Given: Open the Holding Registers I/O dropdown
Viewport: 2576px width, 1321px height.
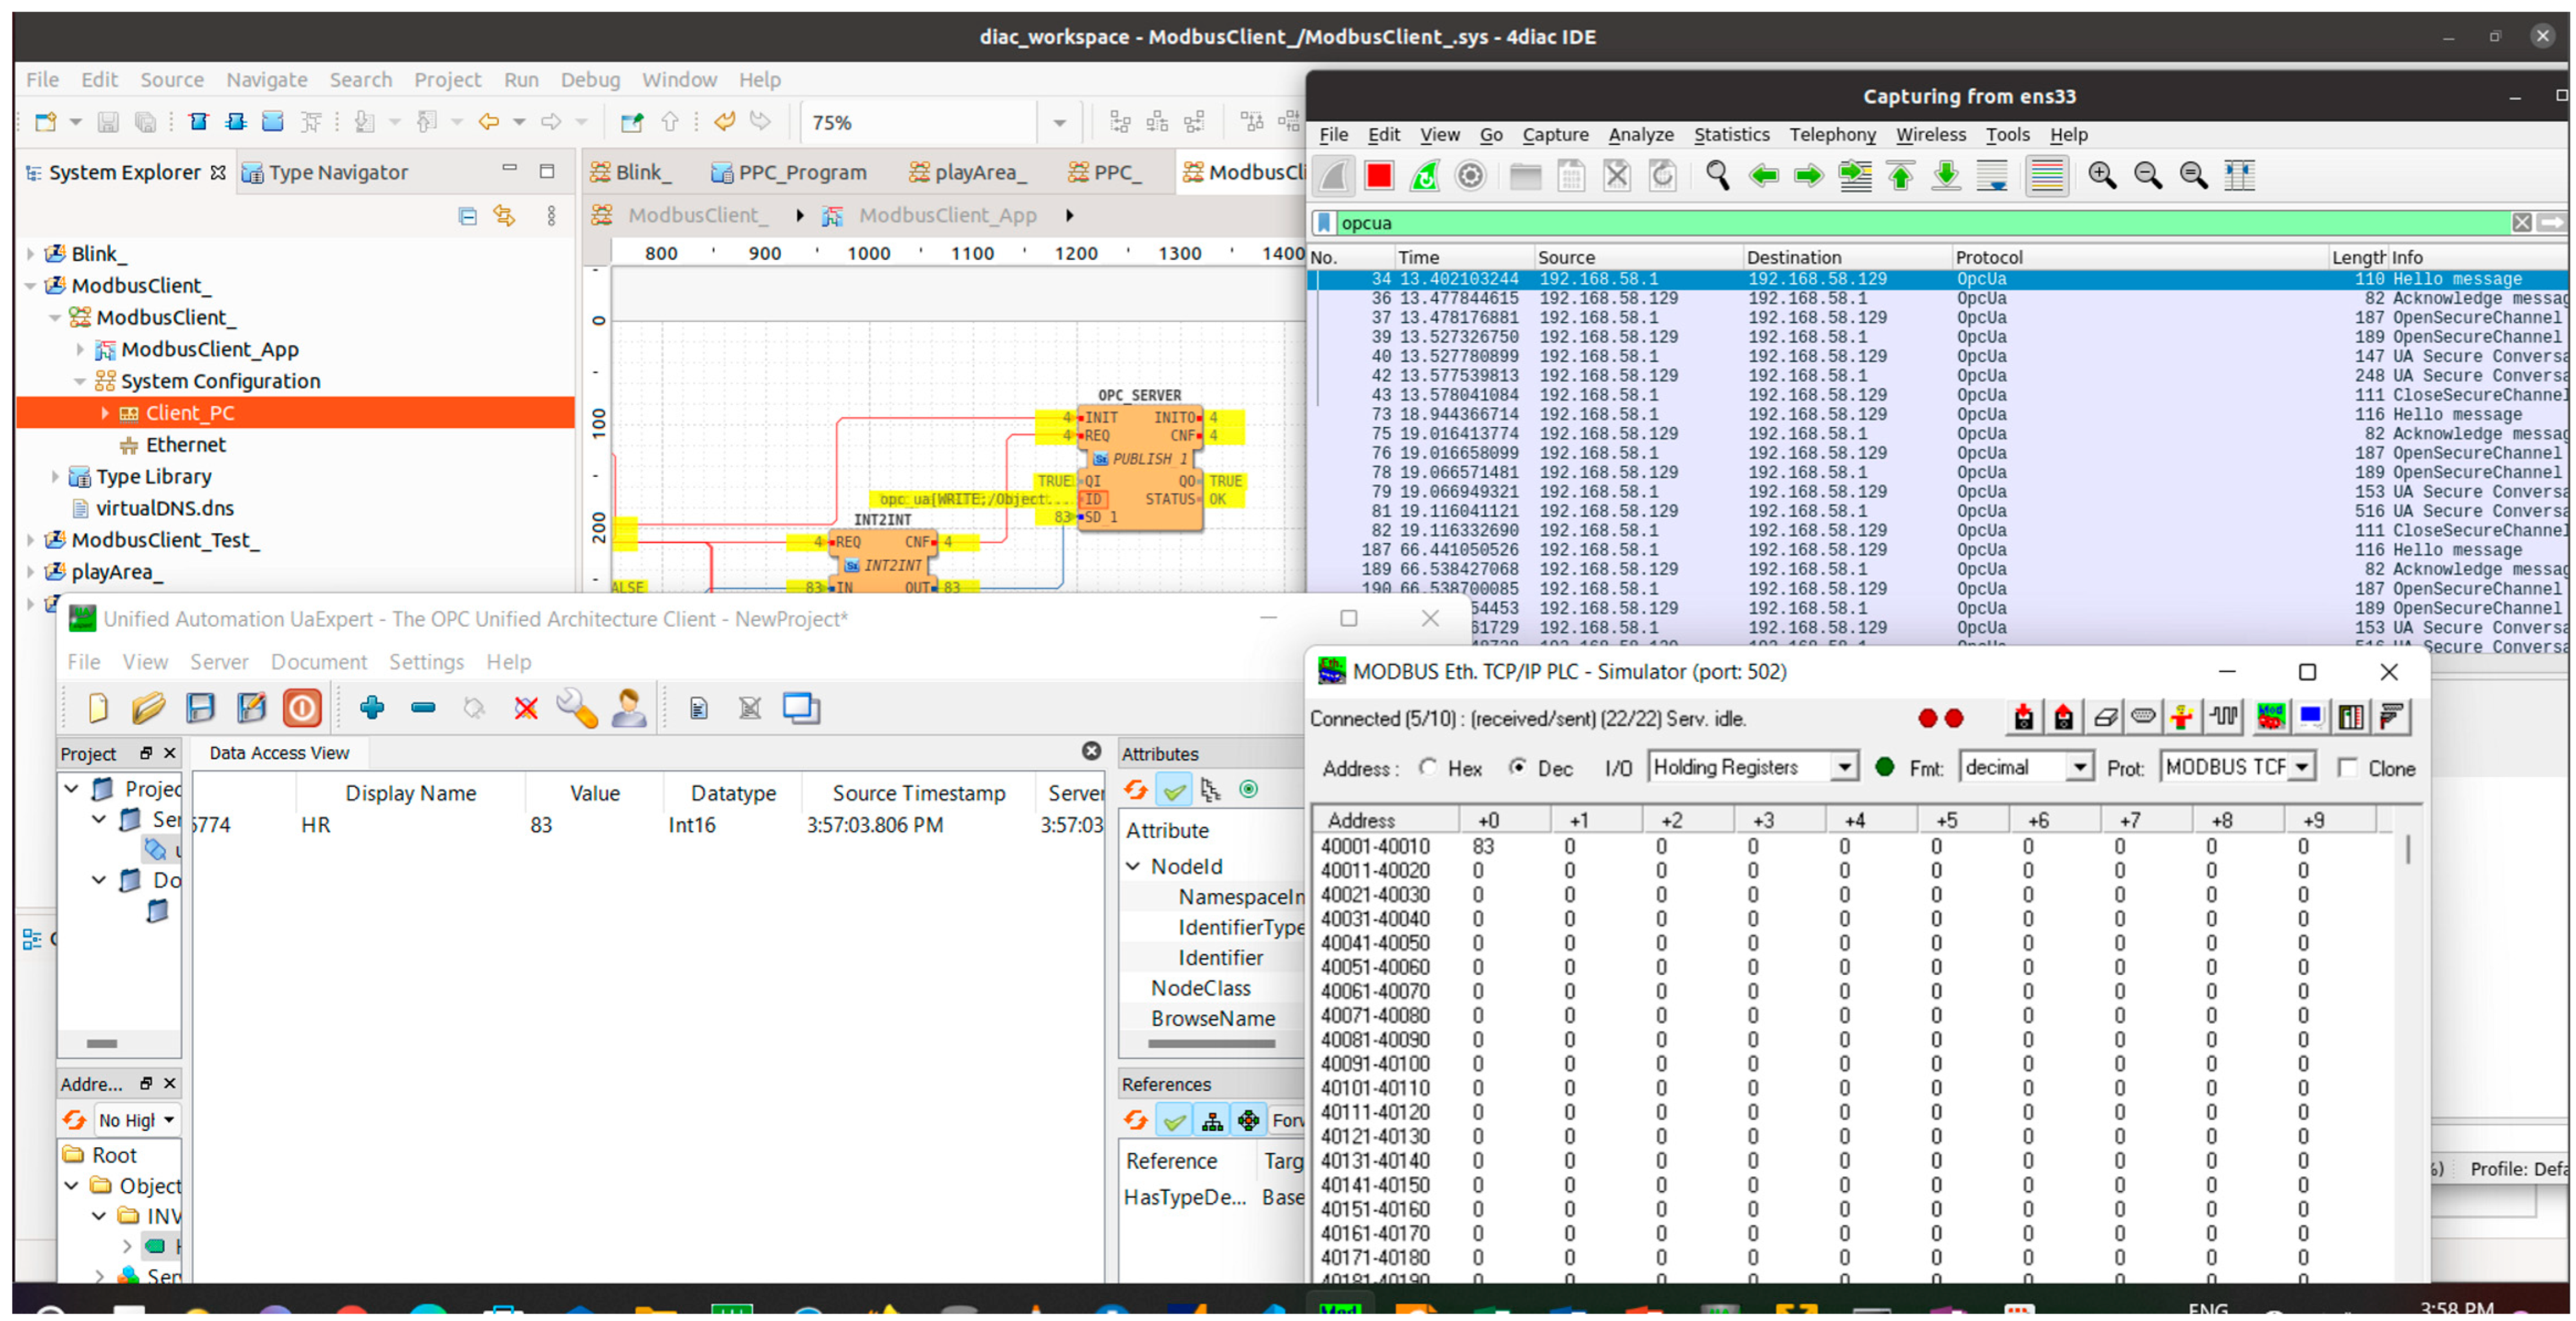Looking at the screenshot, I should (x=1844, y=767).
